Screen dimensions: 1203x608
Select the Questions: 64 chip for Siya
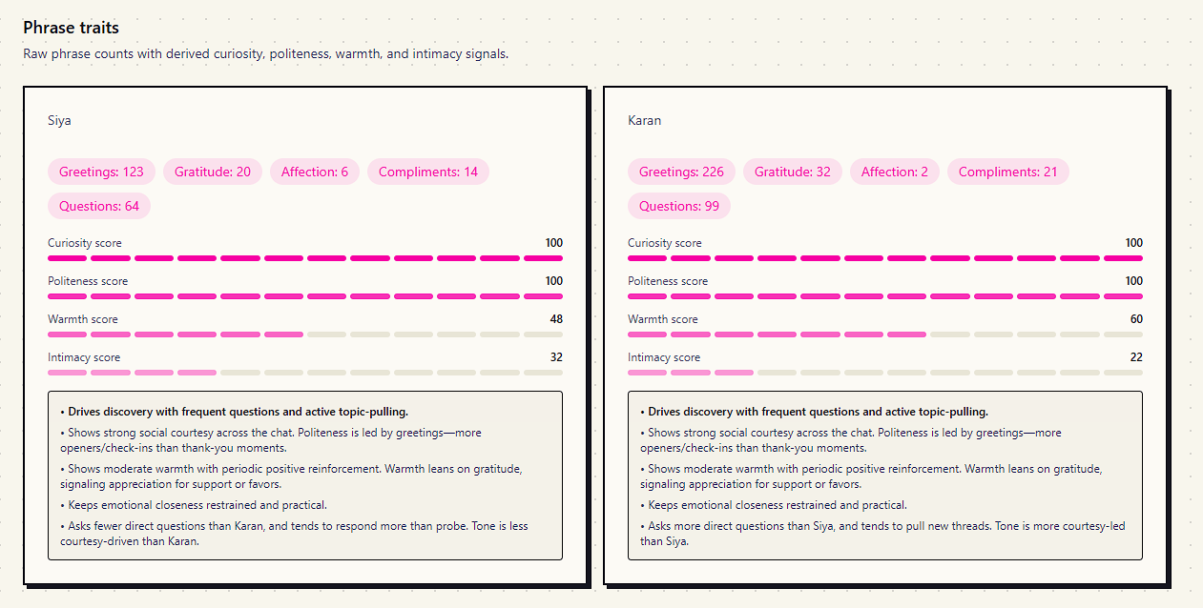[x=98, y=206]
